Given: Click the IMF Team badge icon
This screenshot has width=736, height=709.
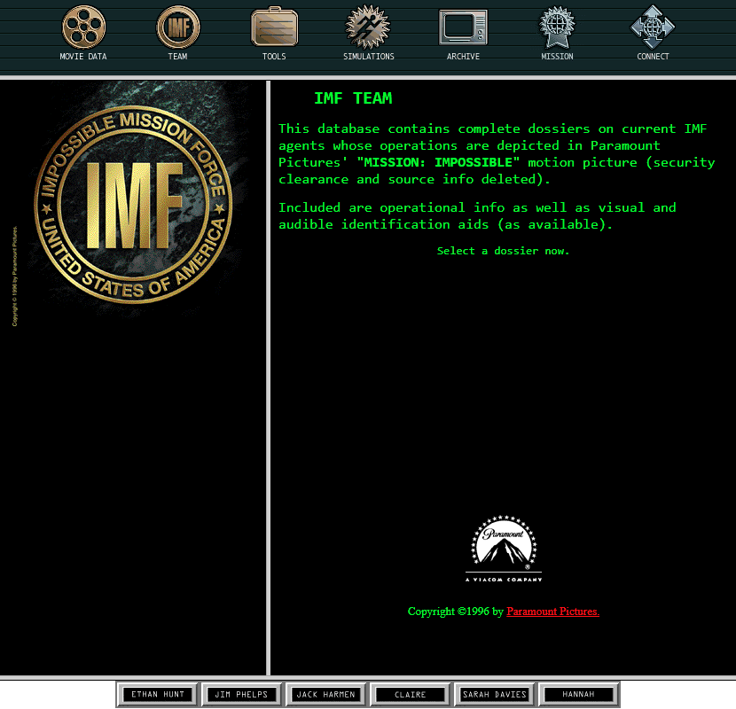Looking at the screenshot, I should coord(178,27).
